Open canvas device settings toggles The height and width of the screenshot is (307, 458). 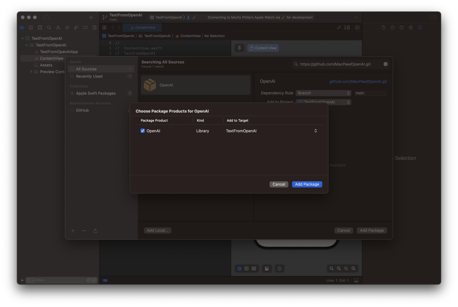(x=267, y=268)
